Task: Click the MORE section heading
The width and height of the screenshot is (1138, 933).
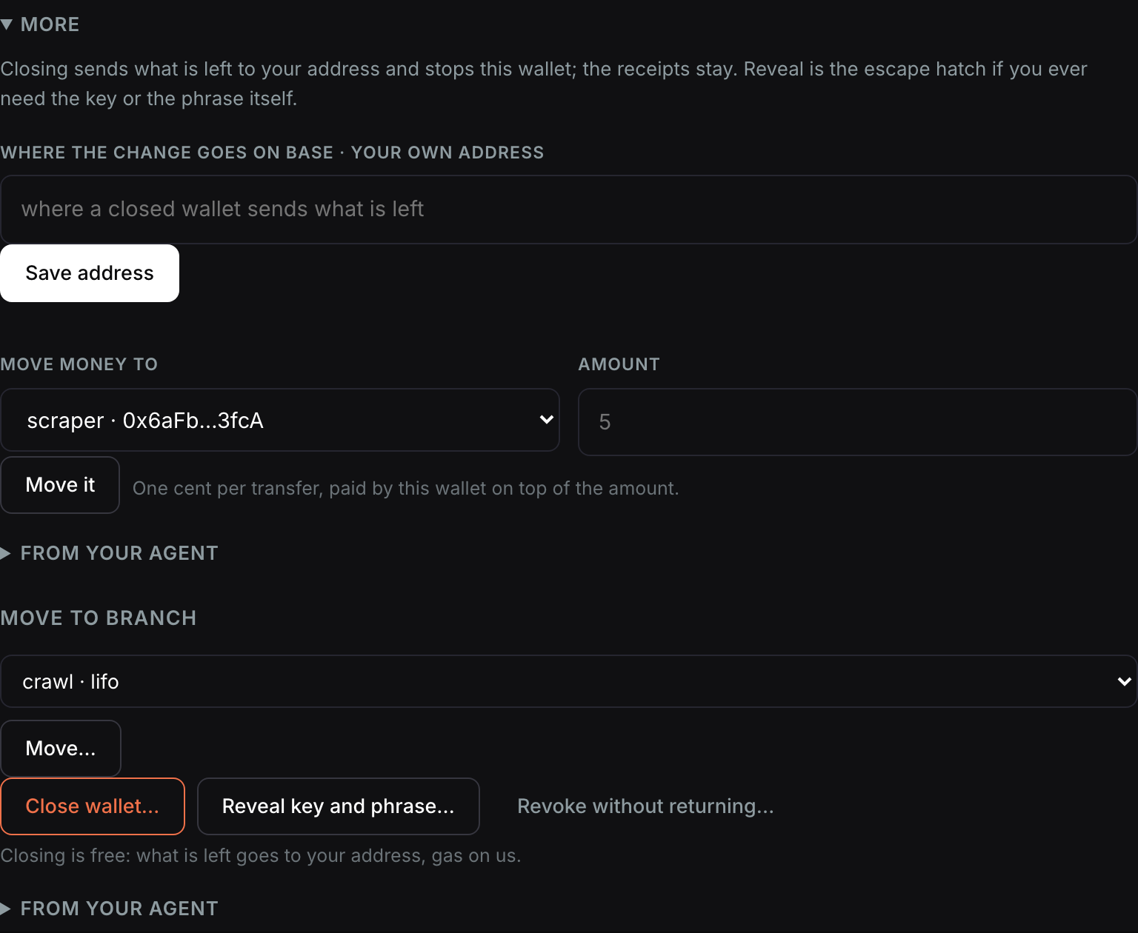Action: coord(50,24)
